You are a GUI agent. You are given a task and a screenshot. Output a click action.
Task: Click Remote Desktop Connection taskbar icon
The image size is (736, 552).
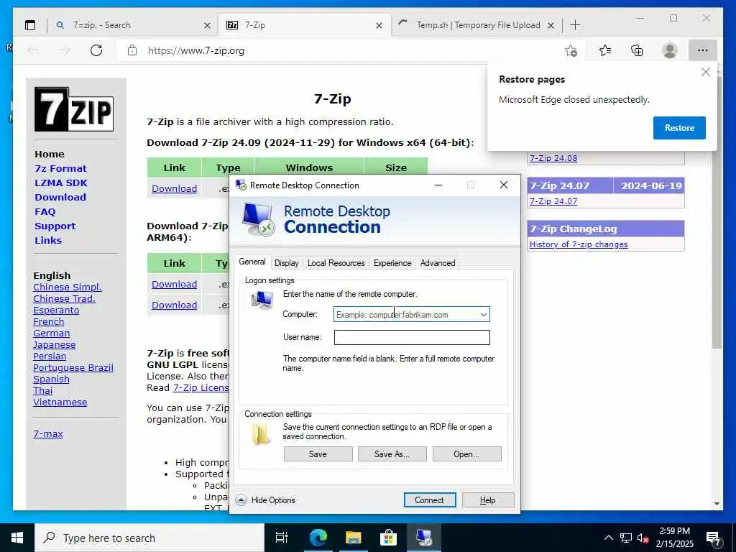point(424,538)
